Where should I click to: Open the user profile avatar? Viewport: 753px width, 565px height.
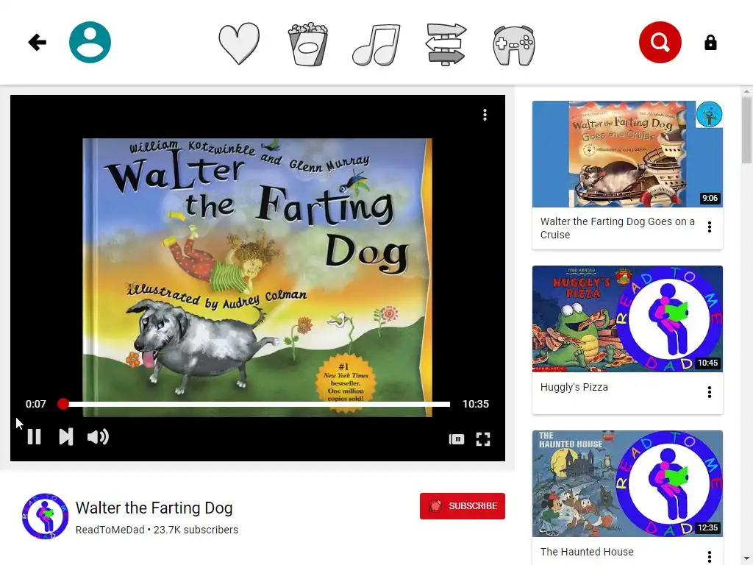[90, 42]
